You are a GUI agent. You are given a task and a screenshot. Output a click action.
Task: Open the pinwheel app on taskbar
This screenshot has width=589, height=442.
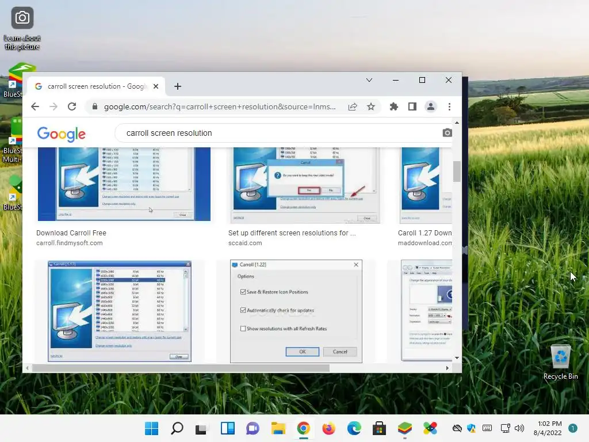430,428
